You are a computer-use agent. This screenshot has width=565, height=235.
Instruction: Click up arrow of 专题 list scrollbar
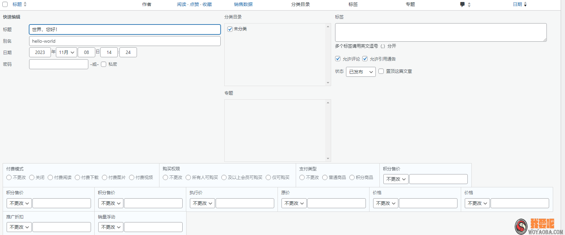[328, 103]
